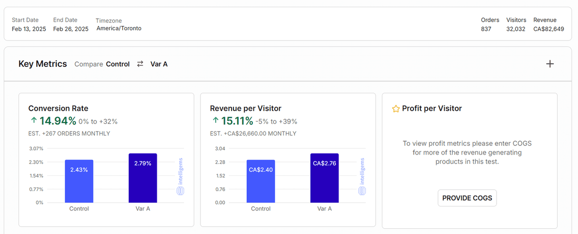Click the Orders total of 837
This screenshot has height=234, width=578.
click(x=486, y=29)
